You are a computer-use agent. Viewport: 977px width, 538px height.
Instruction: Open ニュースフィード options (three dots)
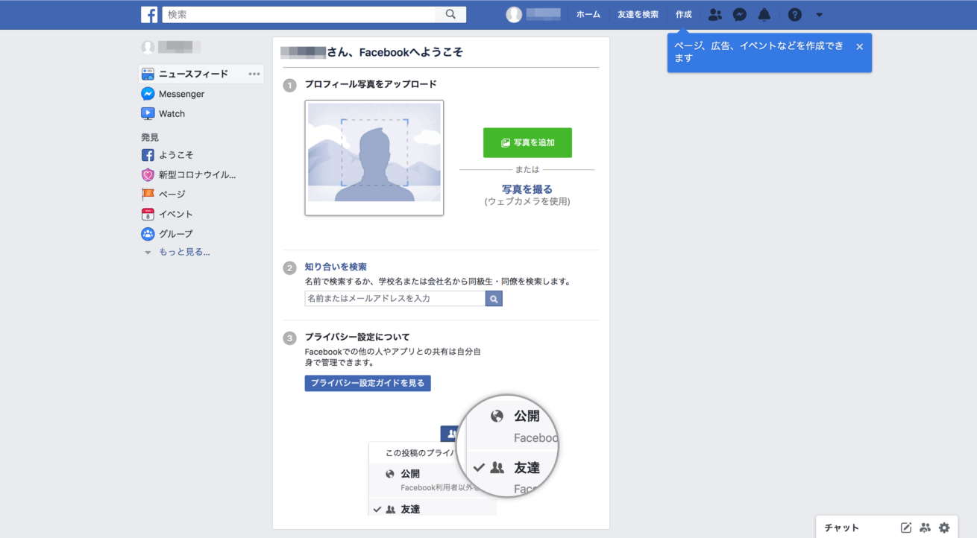pos(254,74)
